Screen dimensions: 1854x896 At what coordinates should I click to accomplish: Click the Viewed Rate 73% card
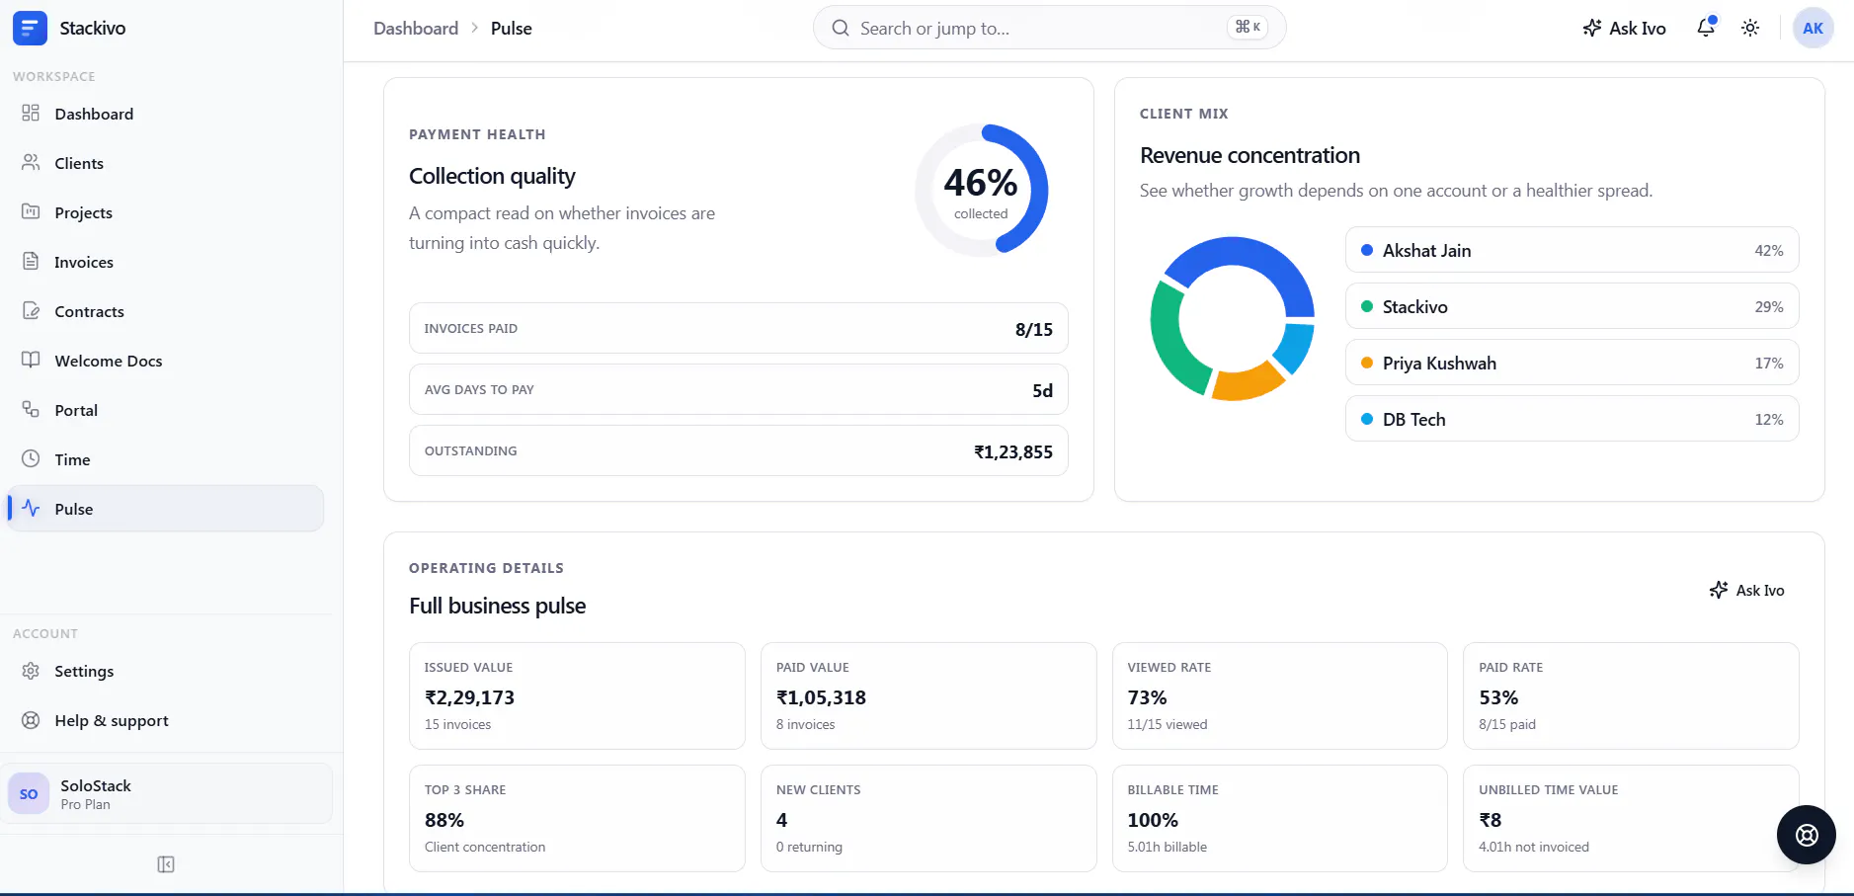click(x=1280, y=695)
